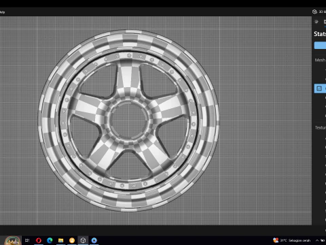Click the network tray icon
This screenshot has width=326, height=245.
pyautogui.click(x=323, y=240)
